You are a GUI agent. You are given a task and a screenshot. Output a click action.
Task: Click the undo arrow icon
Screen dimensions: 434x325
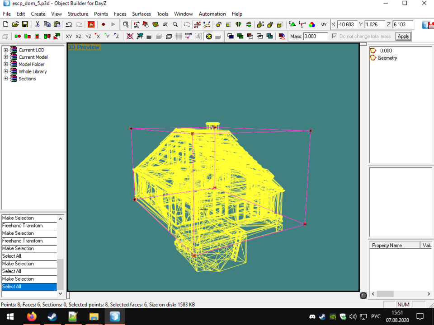click(x=69, y=24)
